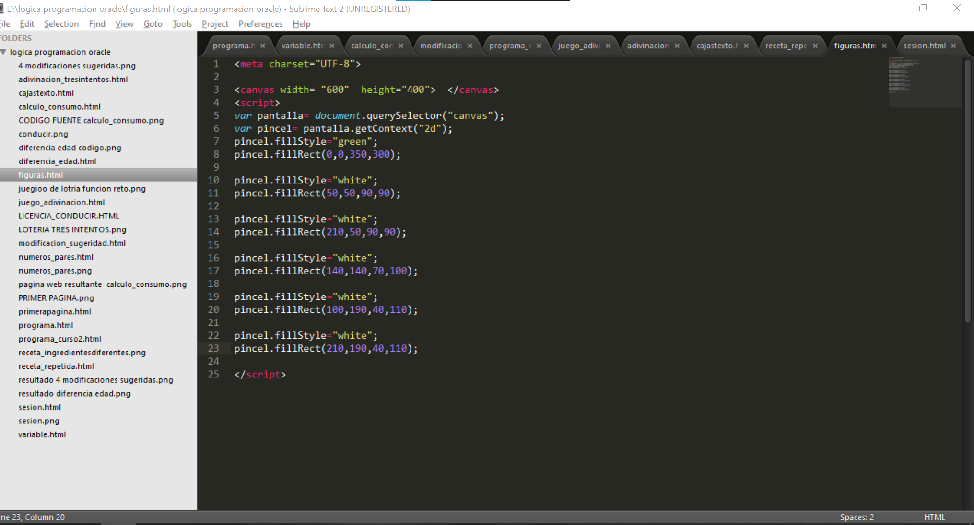The width and height of the screenshot is (974, 525).
Task: Open diferencia_edad.html from sidebar
Action: point(58,161)
